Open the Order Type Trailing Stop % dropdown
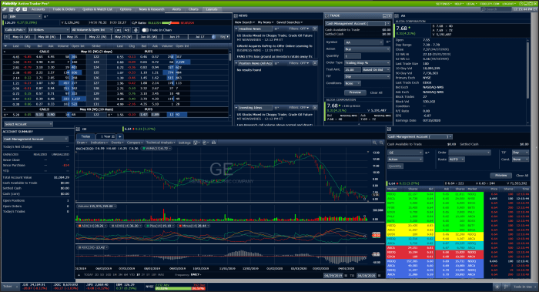Image resolution: width=539 pixels, height=292 pixels. [x=367, y=63]
